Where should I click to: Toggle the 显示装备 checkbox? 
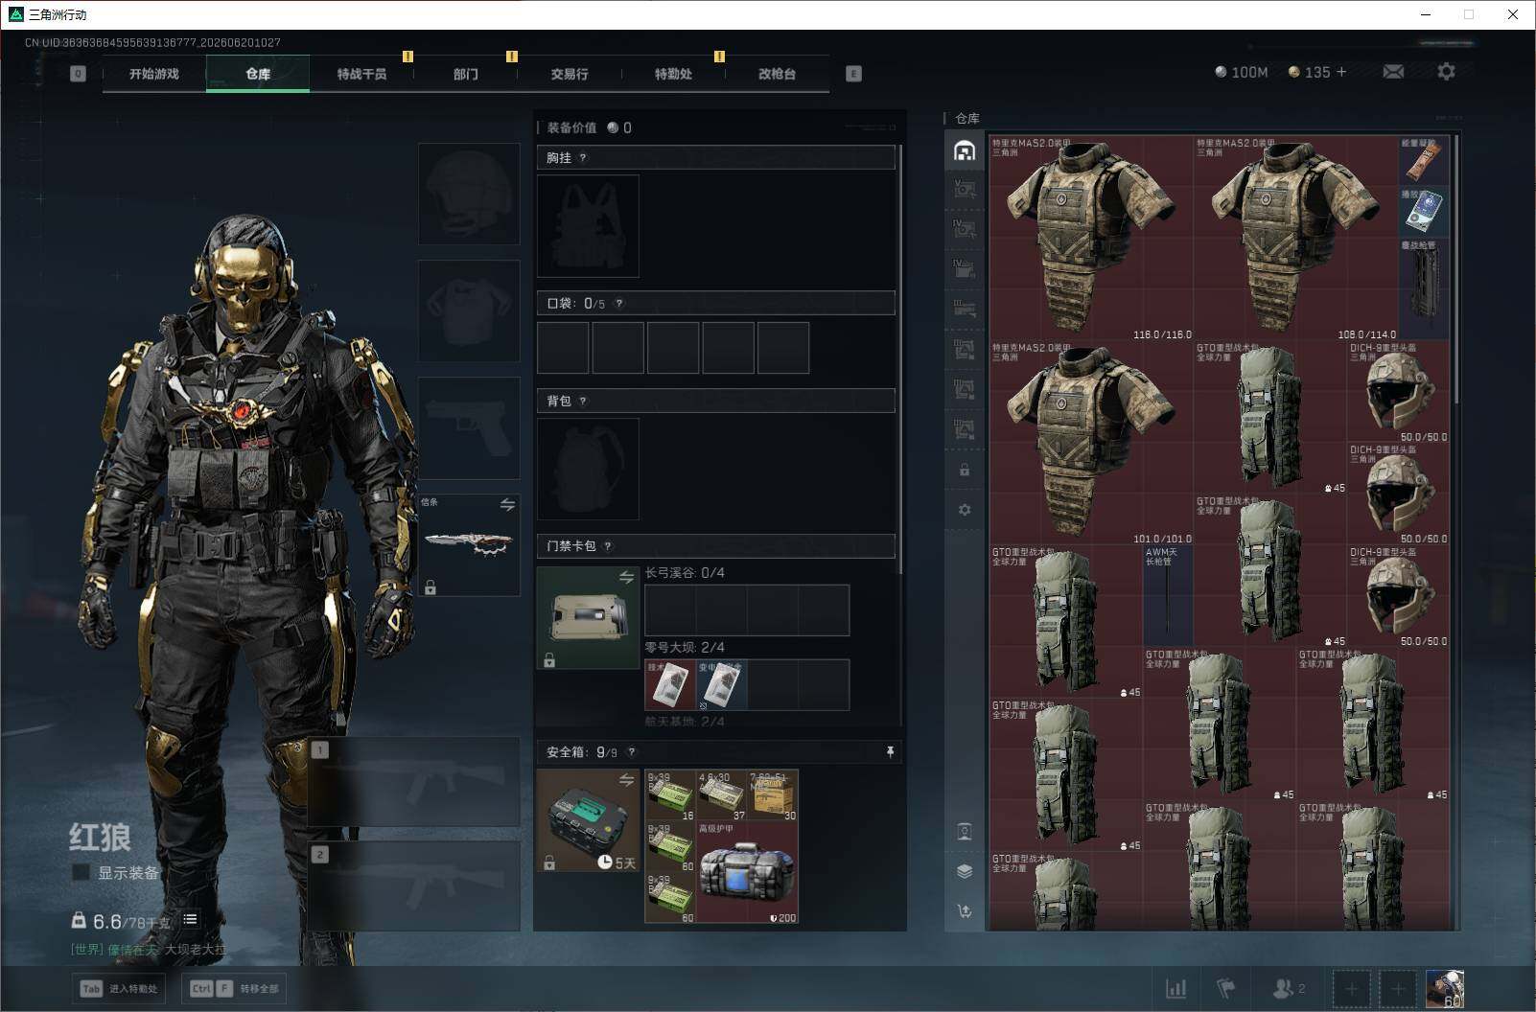click(81, 872)
